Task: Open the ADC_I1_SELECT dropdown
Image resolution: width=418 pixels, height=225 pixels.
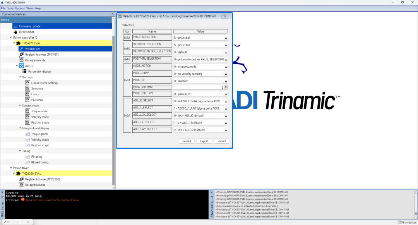Action: (200, 108)
